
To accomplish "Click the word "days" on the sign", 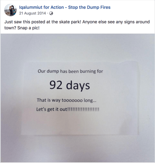I will 78,86.
